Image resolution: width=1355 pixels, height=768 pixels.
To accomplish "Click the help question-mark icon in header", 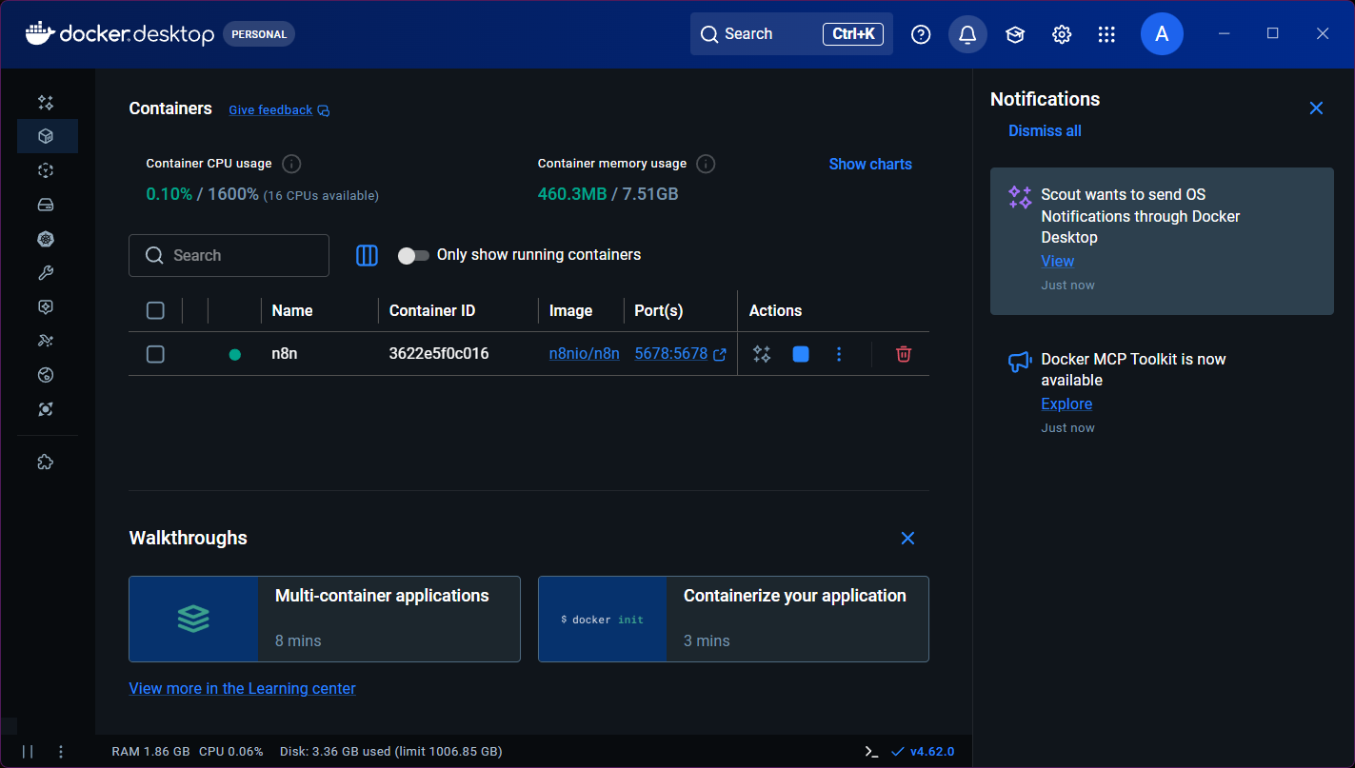I will pyautogui.click(x=921, y=34).
